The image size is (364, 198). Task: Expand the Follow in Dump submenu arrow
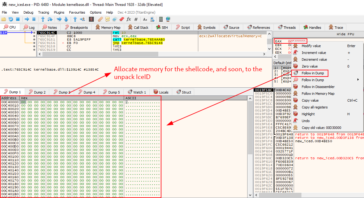358,80
